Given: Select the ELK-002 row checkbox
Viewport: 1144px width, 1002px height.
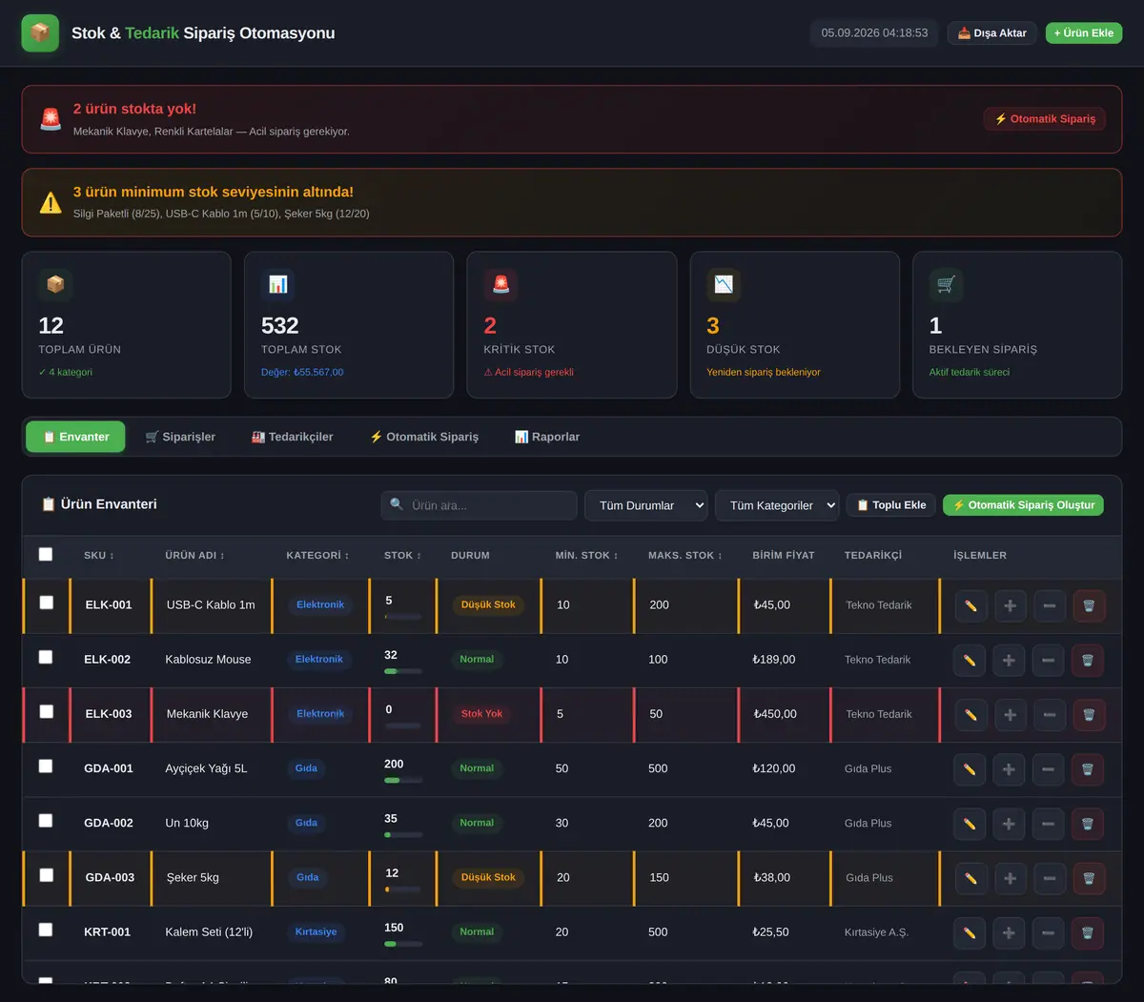Looking at the screenshot, I should (x=46, y=657).
